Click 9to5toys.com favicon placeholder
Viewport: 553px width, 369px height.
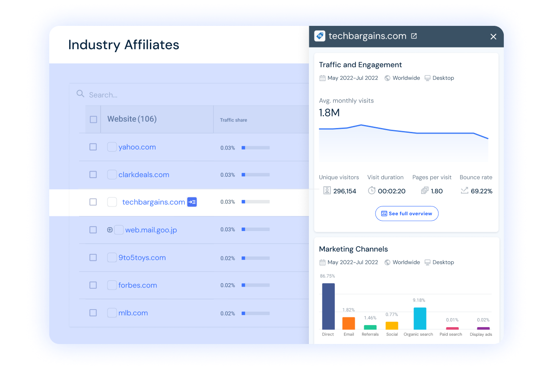(x=112, y=257)
